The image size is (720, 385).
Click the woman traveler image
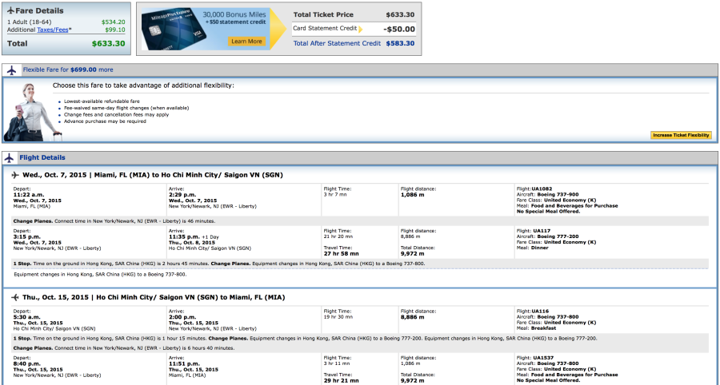tap(32, 113)
